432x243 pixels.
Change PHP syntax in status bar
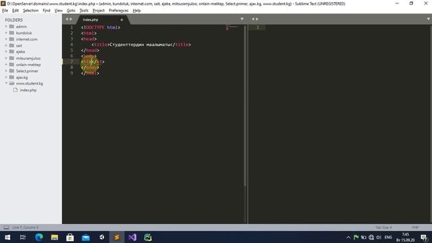coord(416,227)
